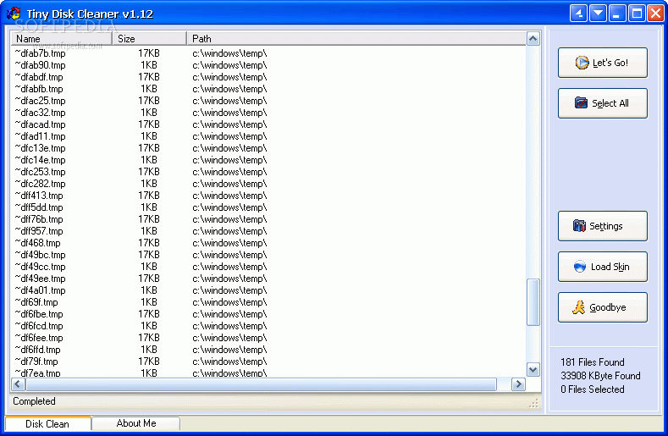Close the Tiny Disk Cleaner window

click(x=655, y=14)
